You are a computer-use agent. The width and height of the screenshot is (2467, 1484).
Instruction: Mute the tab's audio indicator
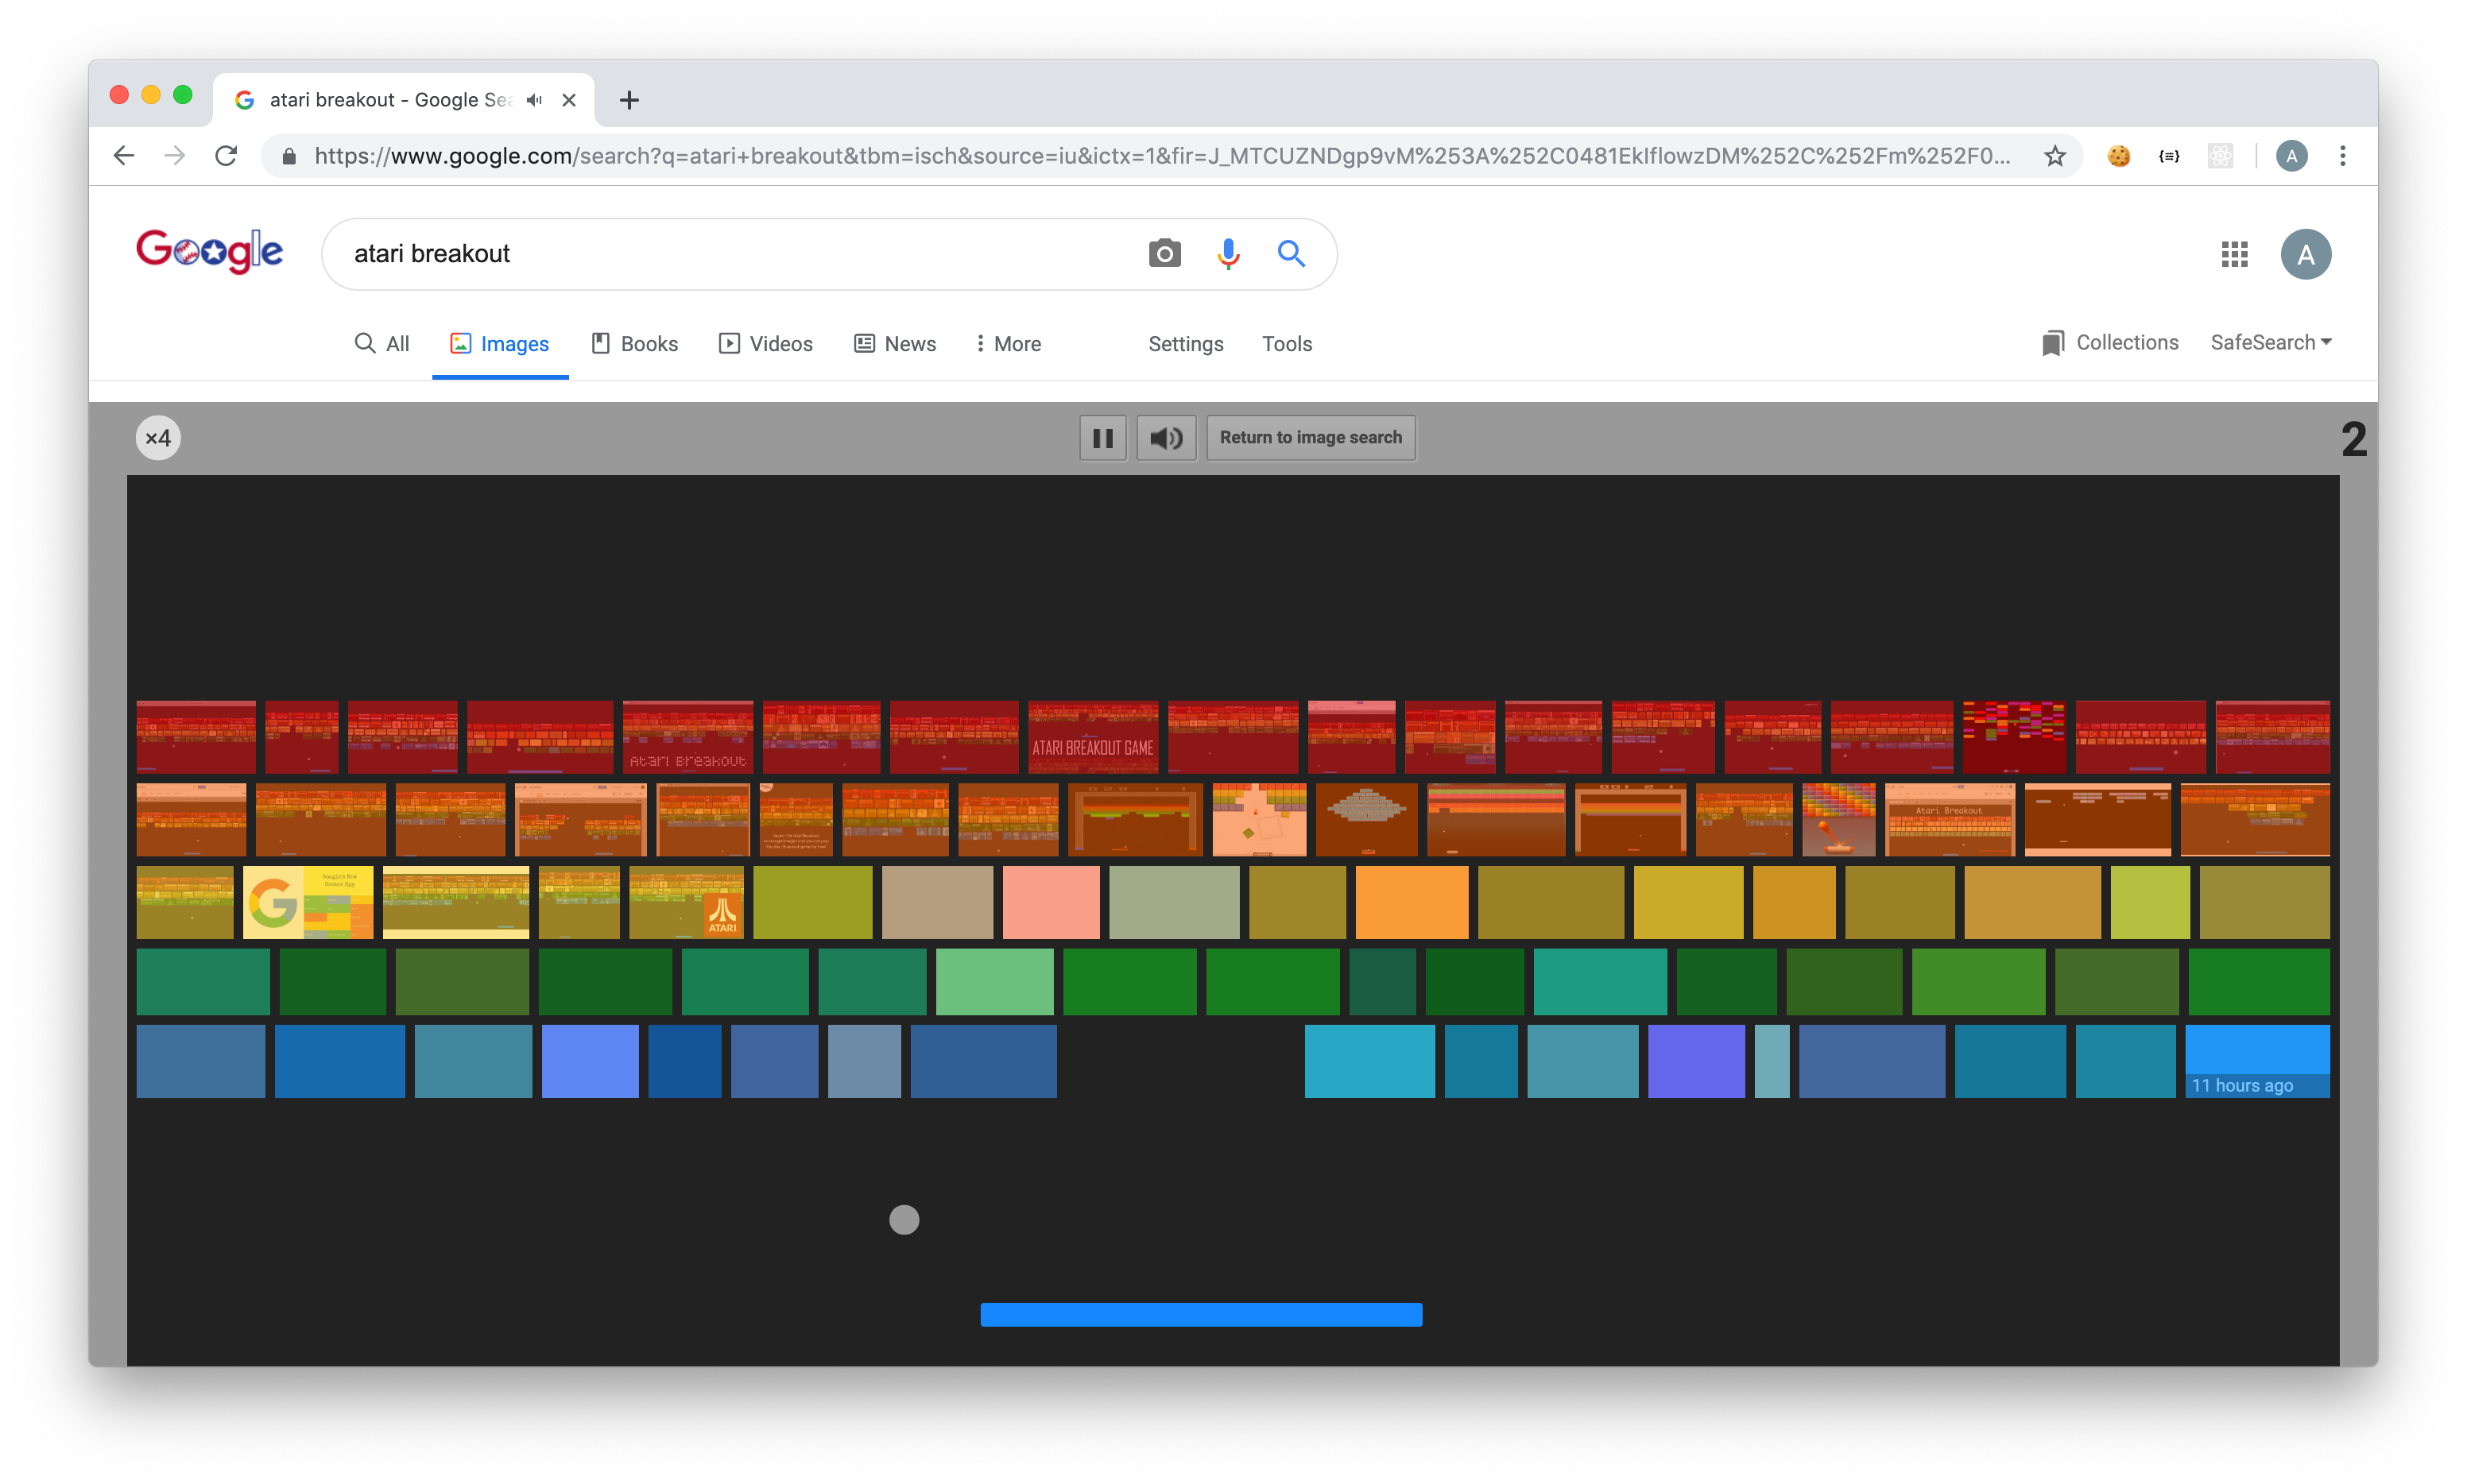point(534,100)
